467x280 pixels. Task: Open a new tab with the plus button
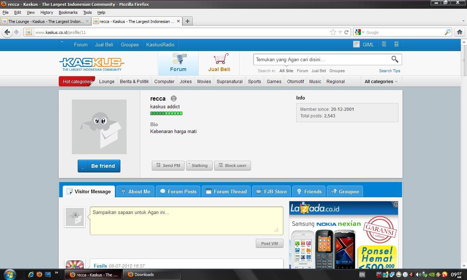point(187,21)
